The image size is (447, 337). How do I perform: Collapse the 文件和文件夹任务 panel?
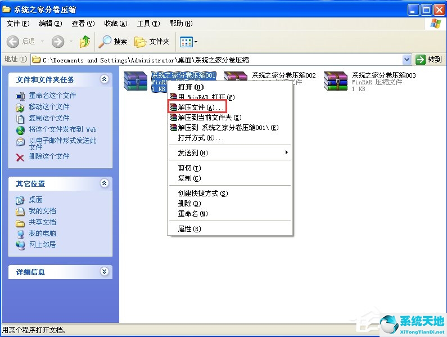(x=105, y=79)
